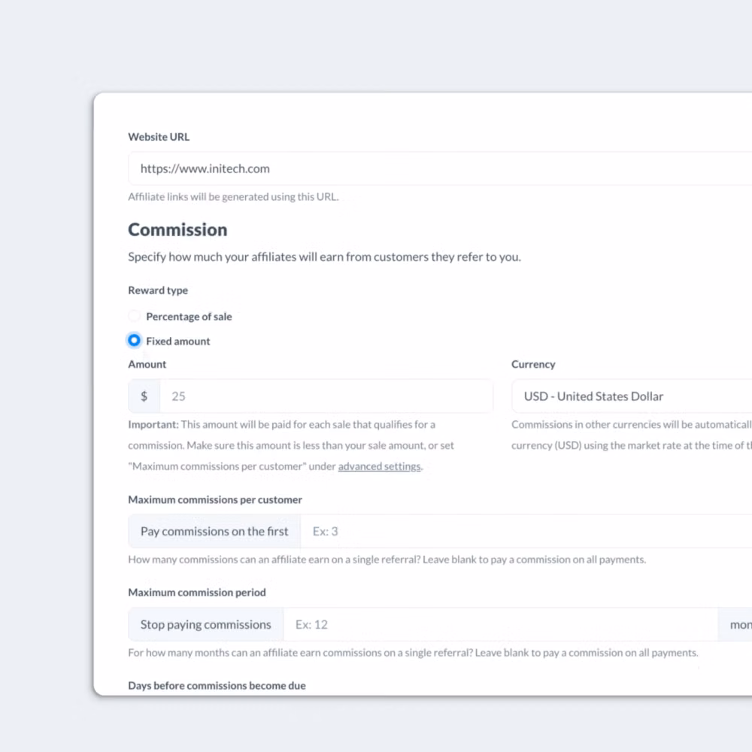The image size is (752, 752).
Task: Click the months suffix of commission period
Action: (x=738, y=624)
